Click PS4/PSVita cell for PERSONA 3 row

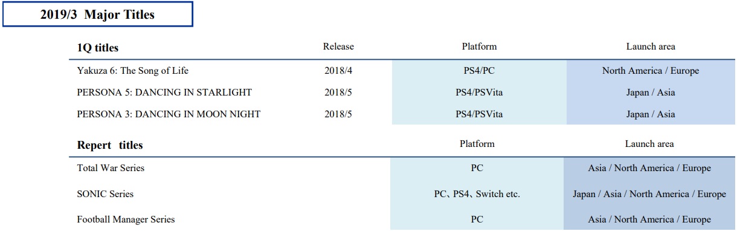[x=480, y=114]
